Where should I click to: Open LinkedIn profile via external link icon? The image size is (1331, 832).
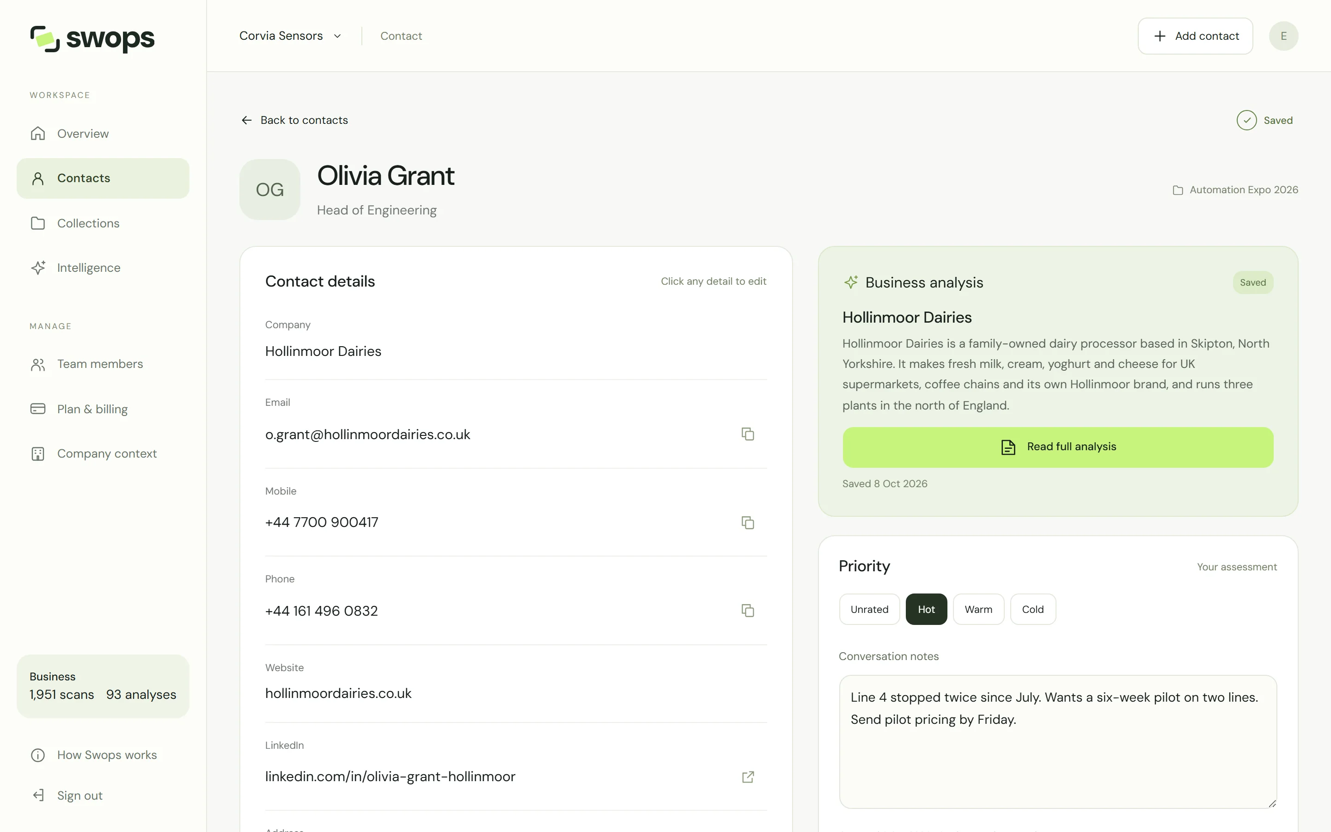click(747, 777)
